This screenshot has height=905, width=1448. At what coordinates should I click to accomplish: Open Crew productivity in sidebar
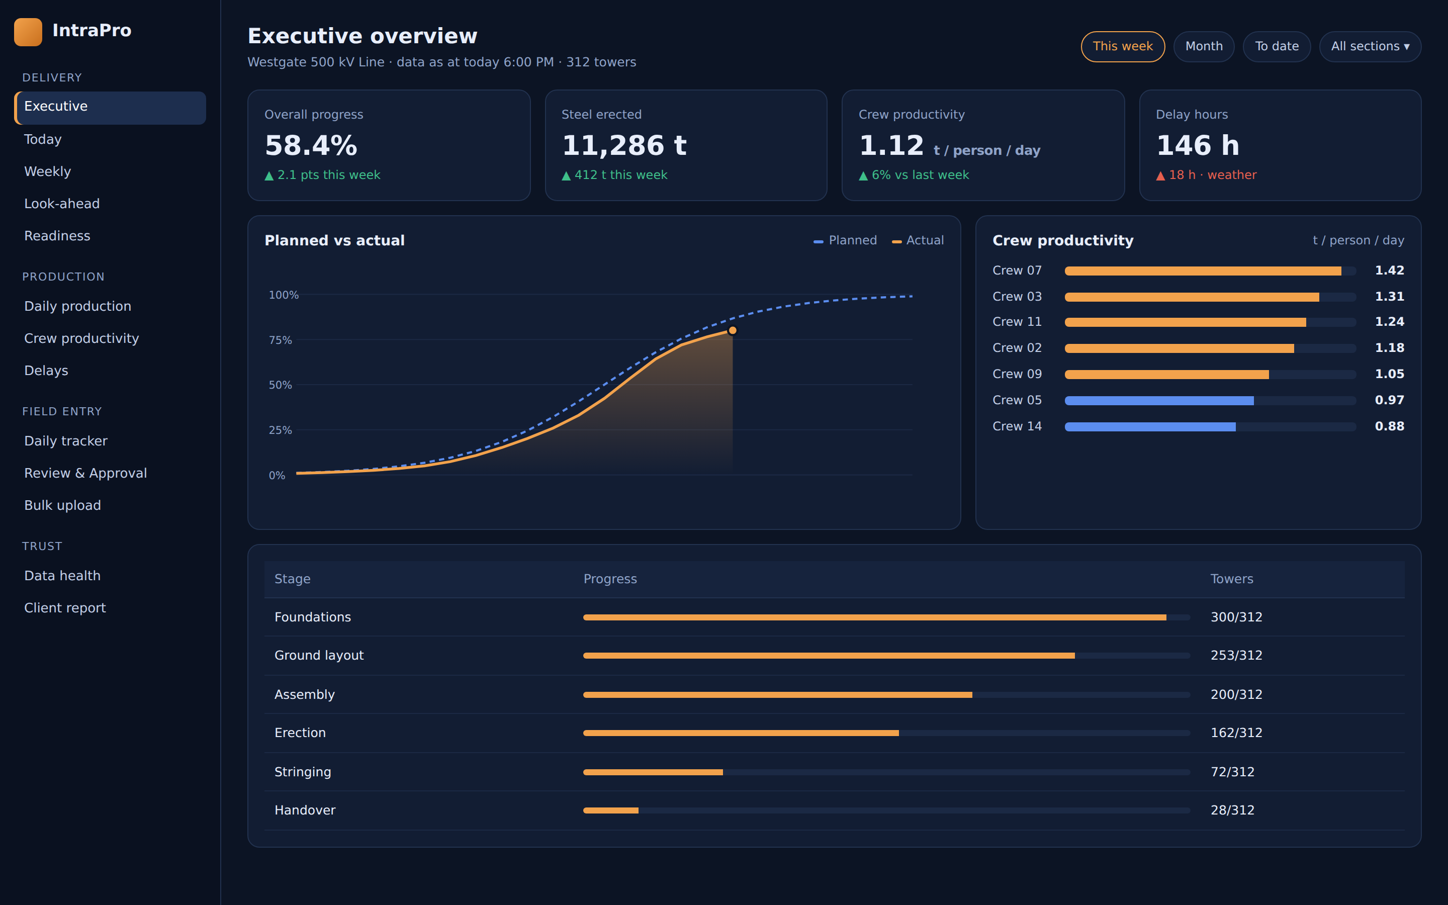pyautogui.click(x=110, y=339)
